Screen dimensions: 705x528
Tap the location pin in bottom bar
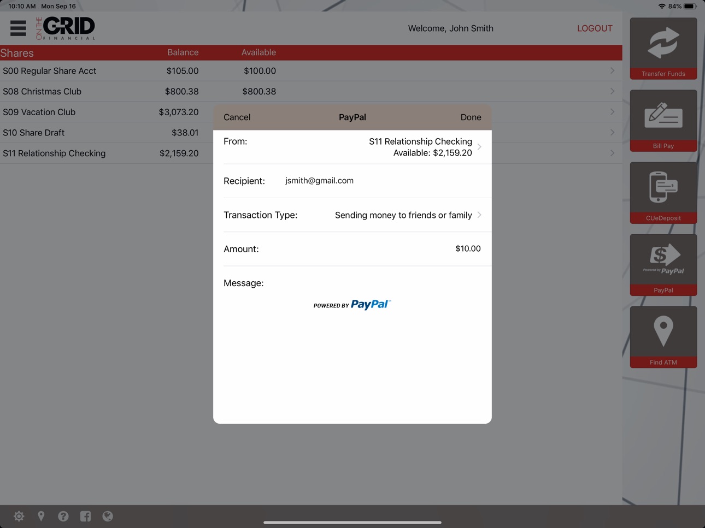point(41,516)
